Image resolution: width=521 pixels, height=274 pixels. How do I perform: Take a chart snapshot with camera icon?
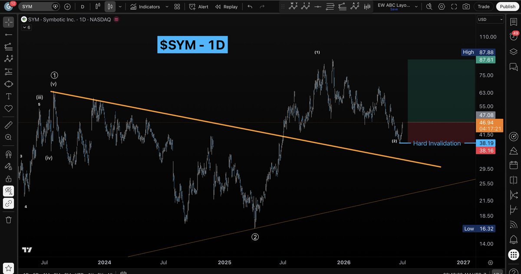466,7
